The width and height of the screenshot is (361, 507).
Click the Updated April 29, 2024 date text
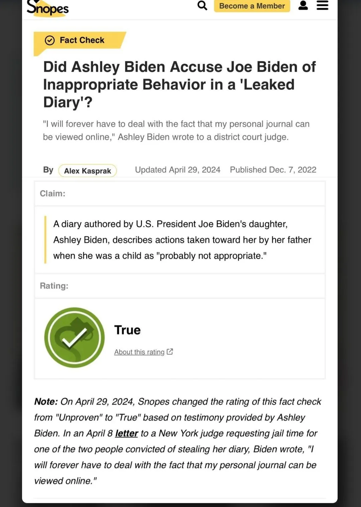177,170
